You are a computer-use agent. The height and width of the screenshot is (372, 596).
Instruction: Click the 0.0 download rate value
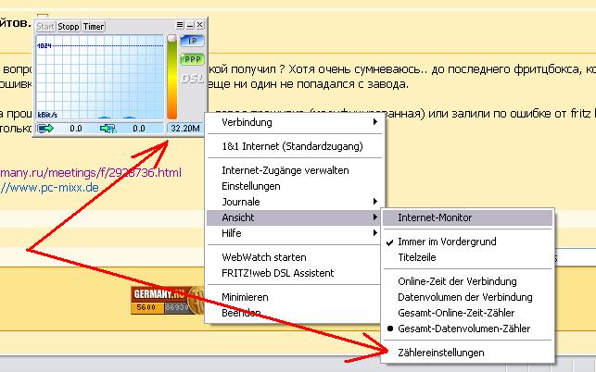click(x=139, y=129)
